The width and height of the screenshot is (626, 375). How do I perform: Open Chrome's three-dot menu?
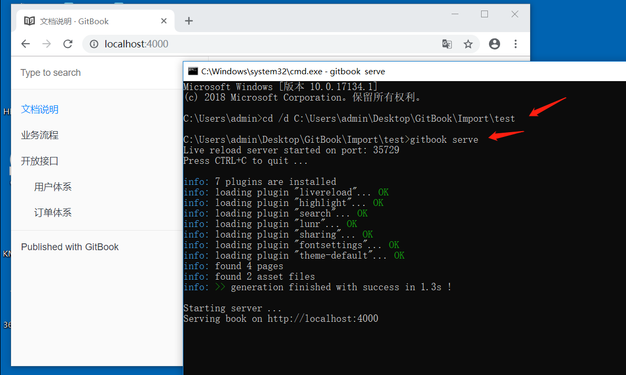tap(515, 44)
